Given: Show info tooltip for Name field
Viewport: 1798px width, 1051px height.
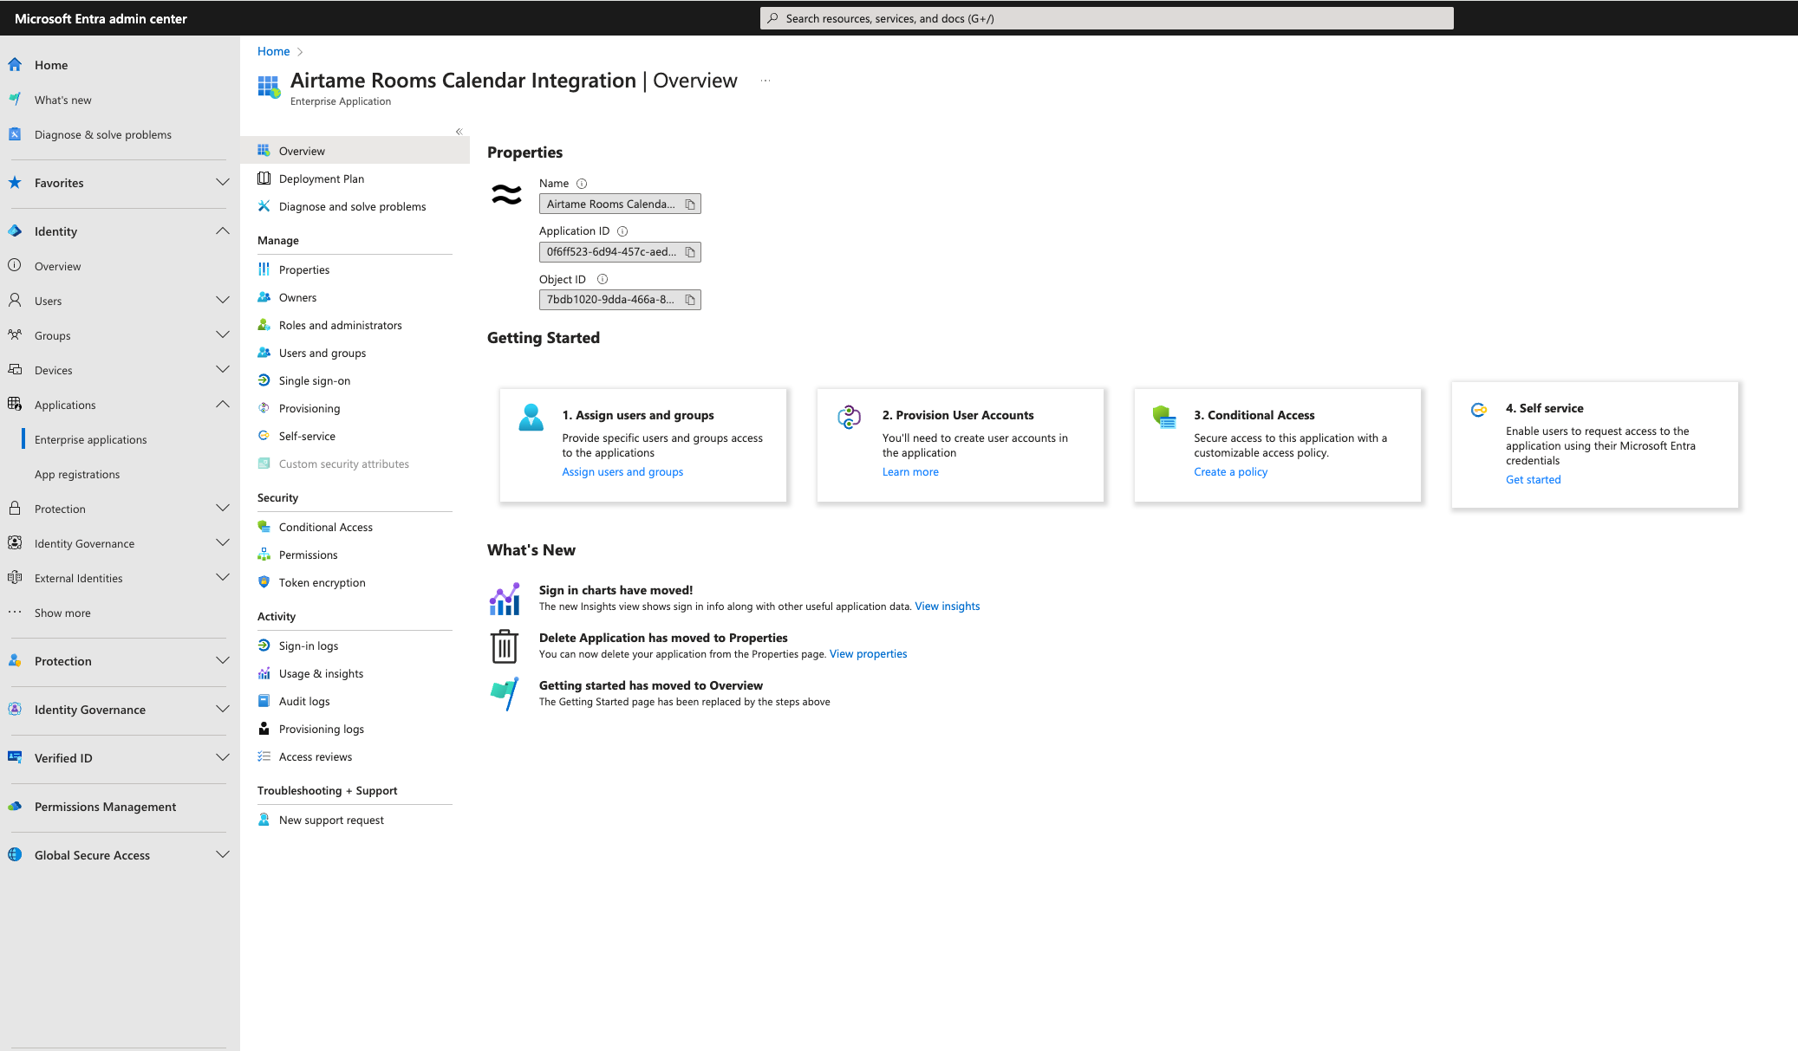Looking at the screenshot, I should 582,184.
